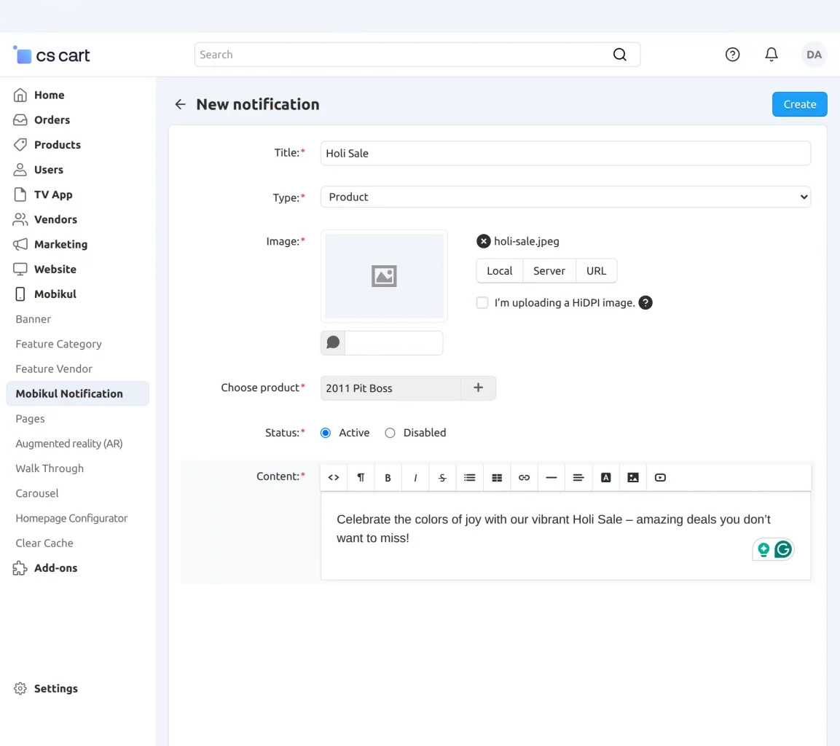The height and width of the screenshot is (746, 840).
Task: Open the Orders section from the sidebar
Action: (50, 119)
